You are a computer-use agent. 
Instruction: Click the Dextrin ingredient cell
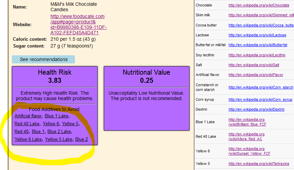201,109
